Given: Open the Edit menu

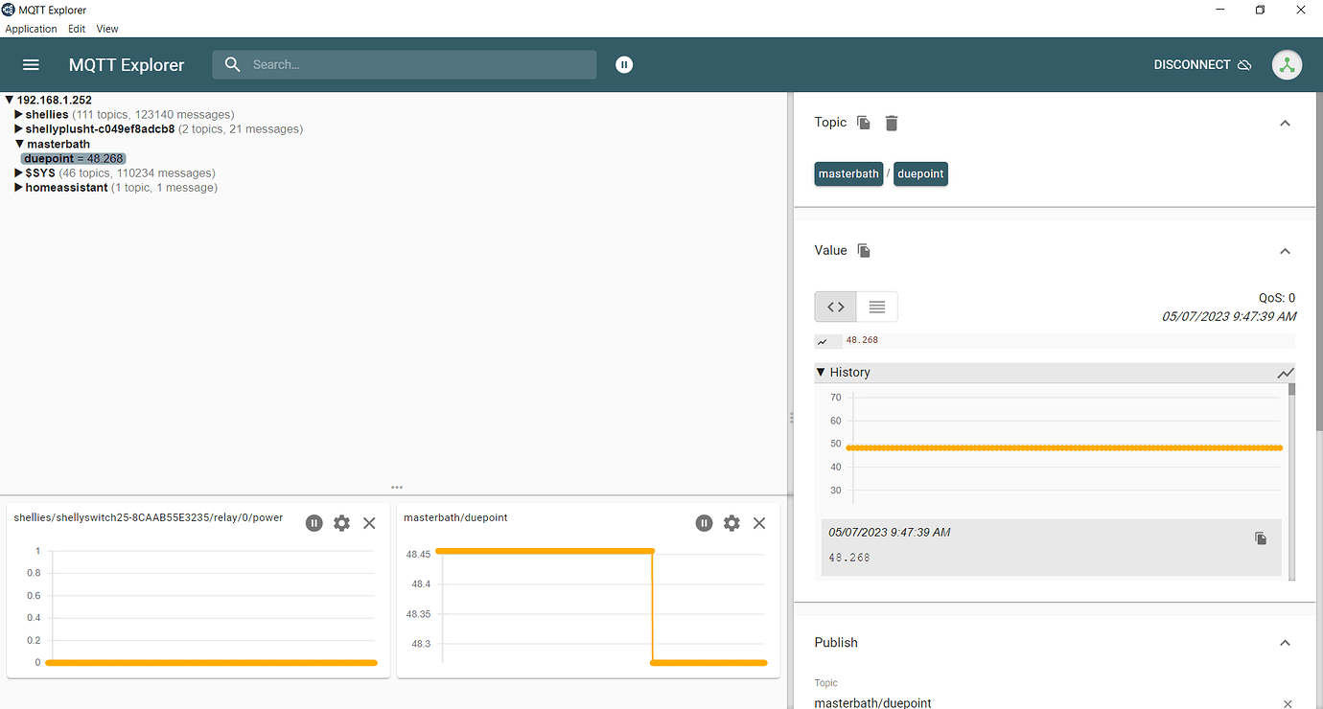Looking at the screenshot, I should pyautogui.click(x=77, y=29).
